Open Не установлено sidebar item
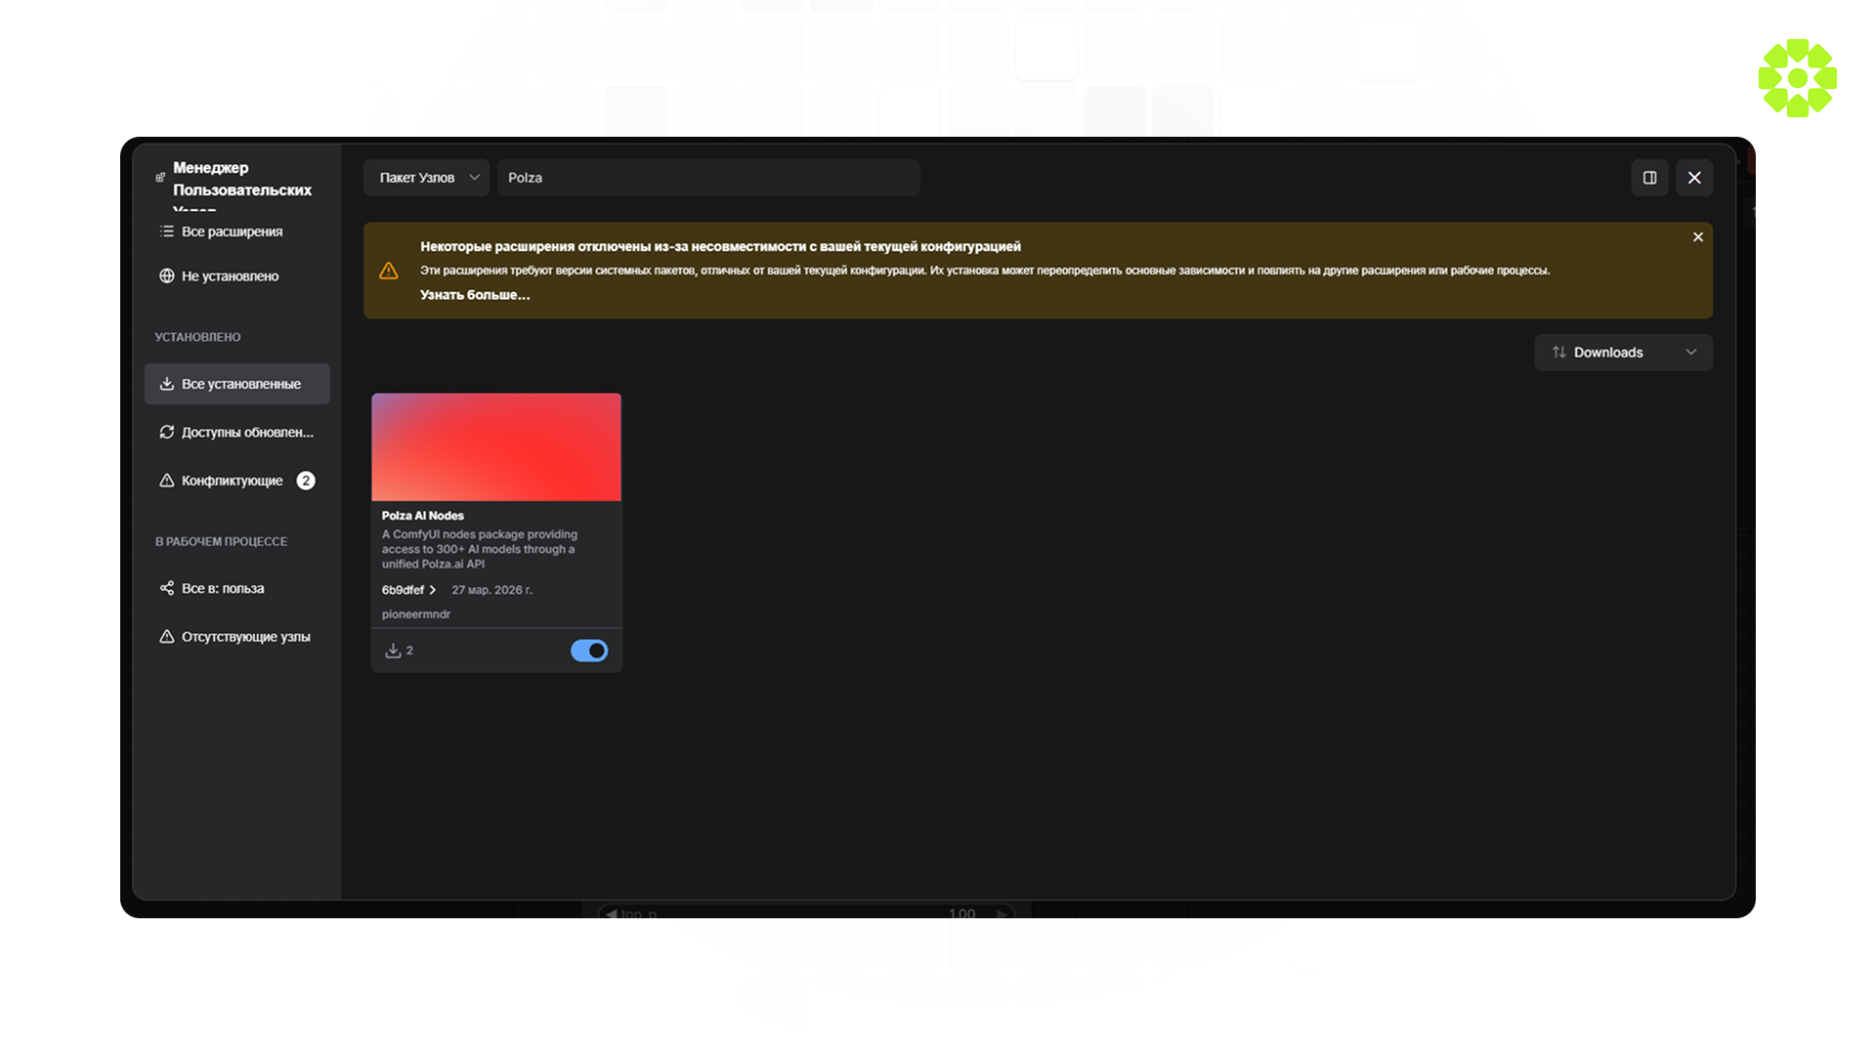The image size is (1876, 1055). point(230,276)
